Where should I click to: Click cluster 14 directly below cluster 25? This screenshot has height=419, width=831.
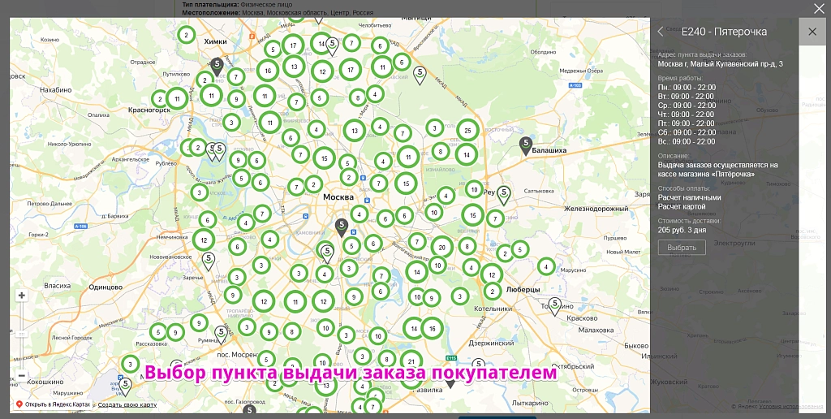pyautogui.click(x=467, y=155)
